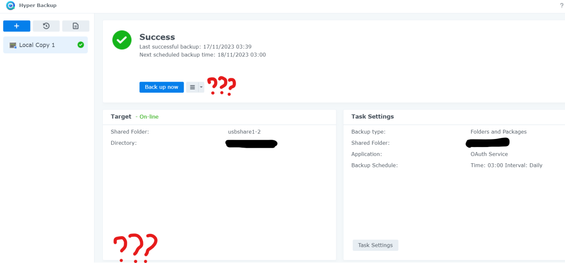Click the Backup type label
Screen dimensions: 565x263
[x=368, y=131]
